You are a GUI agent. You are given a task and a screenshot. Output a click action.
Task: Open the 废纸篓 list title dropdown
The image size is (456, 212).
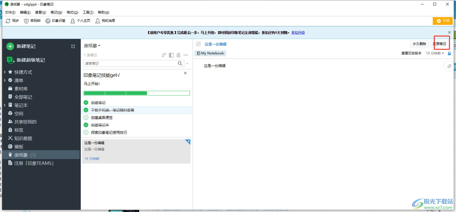pyautogui.click(x=92, y=46)
